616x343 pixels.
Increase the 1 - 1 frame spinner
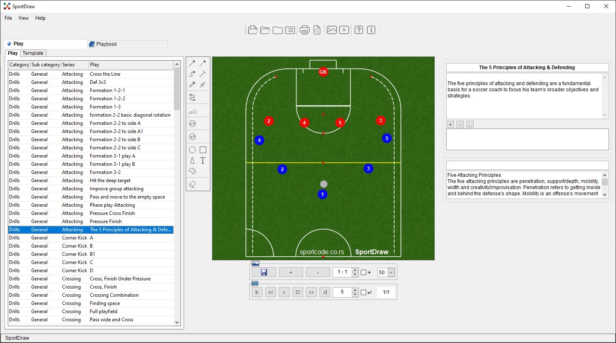pyautogui.click(x=355, y=270)
